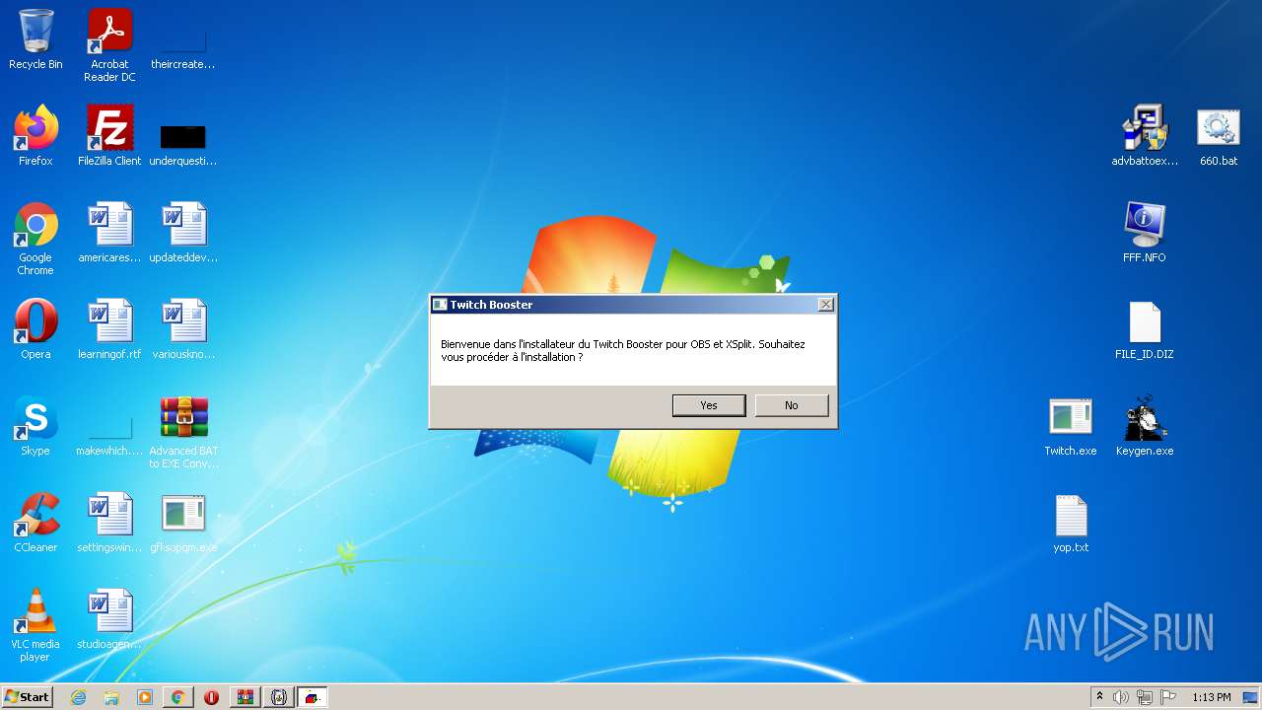Select the studioagen Word document

point(109,619)
